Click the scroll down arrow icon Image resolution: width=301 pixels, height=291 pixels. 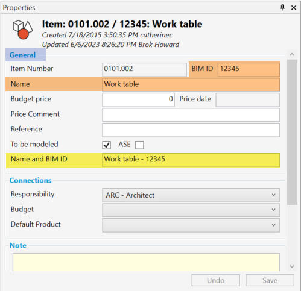292,266
